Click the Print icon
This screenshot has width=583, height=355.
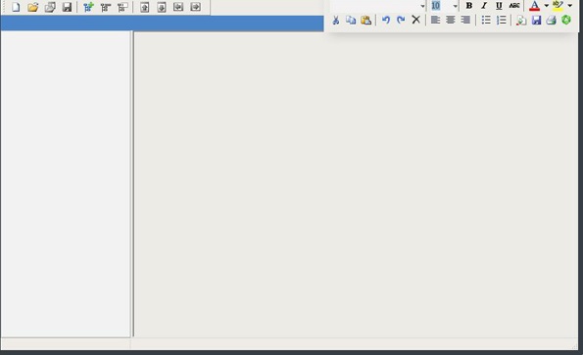(x=551, y=20)
